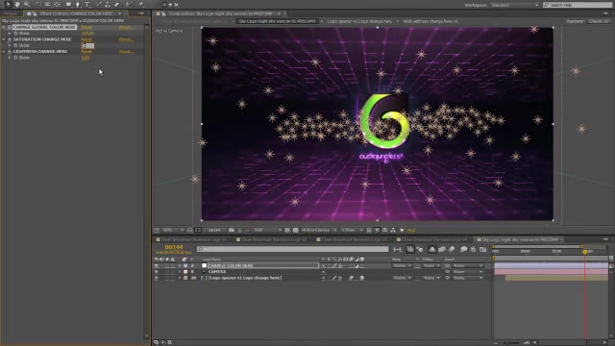Click the timeline layer search field
The image size is (615, 346).
click(292, 249)
